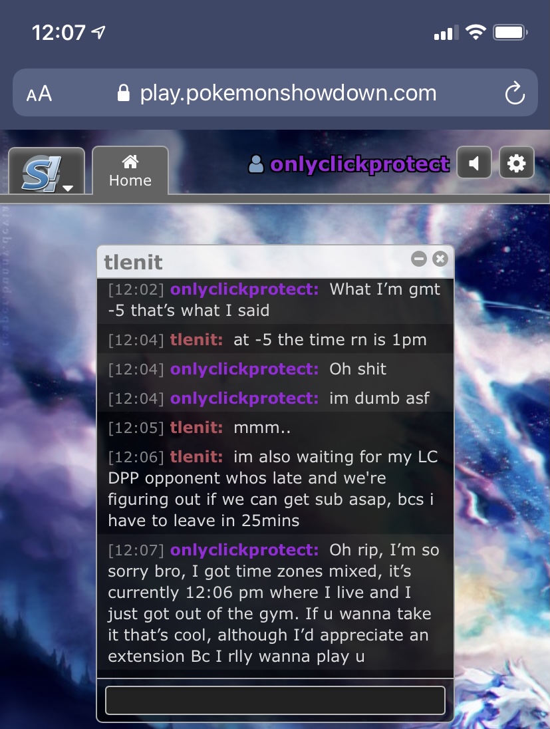This screenshot has width=550, height=729.
Task: Reload page using Safari refresh icon
Action: 515,93
